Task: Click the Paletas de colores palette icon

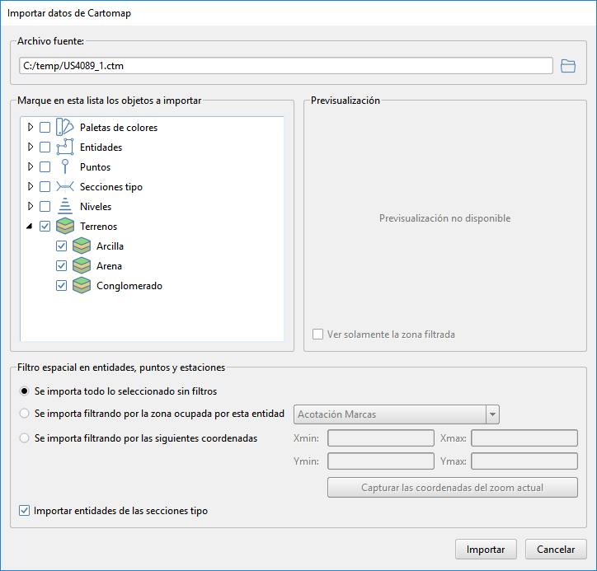Action: pos(64,127)
